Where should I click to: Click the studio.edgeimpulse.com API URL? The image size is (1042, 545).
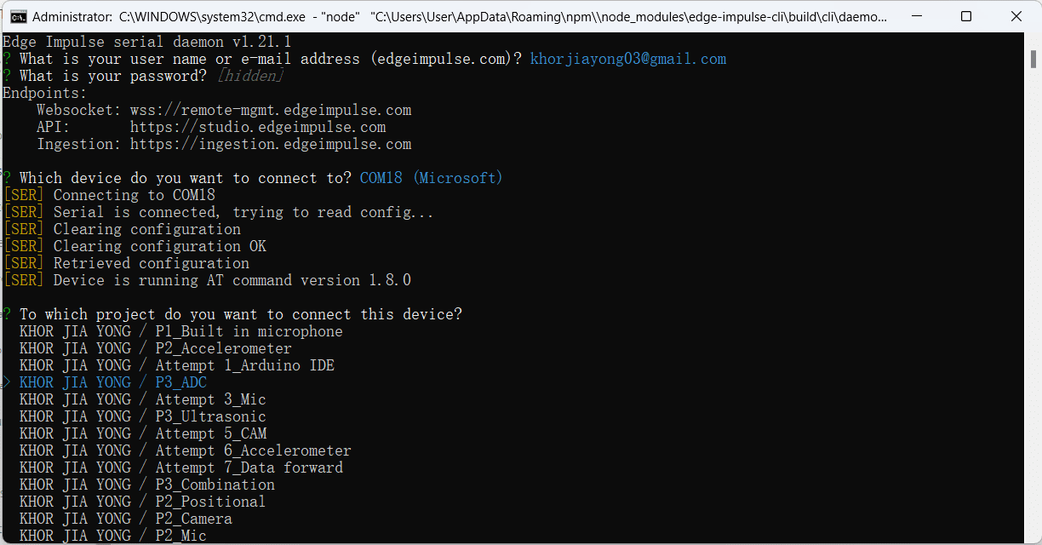pyautogui.click(x=270, y=127)
